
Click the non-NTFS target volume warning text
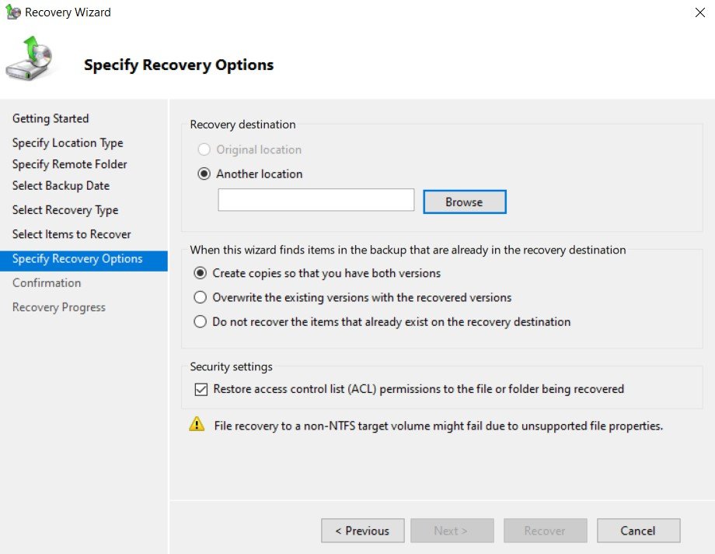438,426
